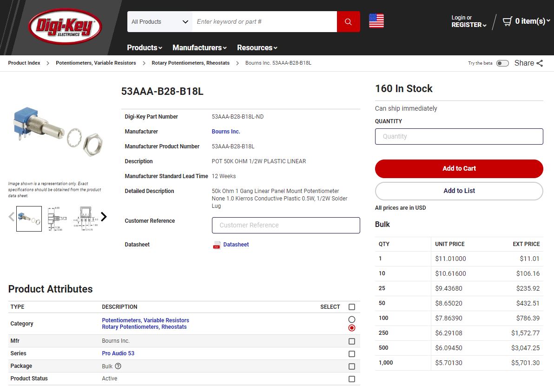Click the Add to List button
The height and width of the screenshot is (386, 554).
coord(459,191)
